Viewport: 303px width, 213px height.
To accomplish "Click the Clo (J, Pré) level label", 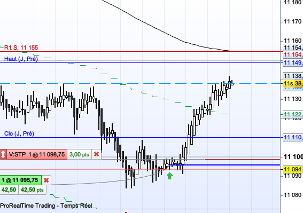I will click(x=19, y=133).
